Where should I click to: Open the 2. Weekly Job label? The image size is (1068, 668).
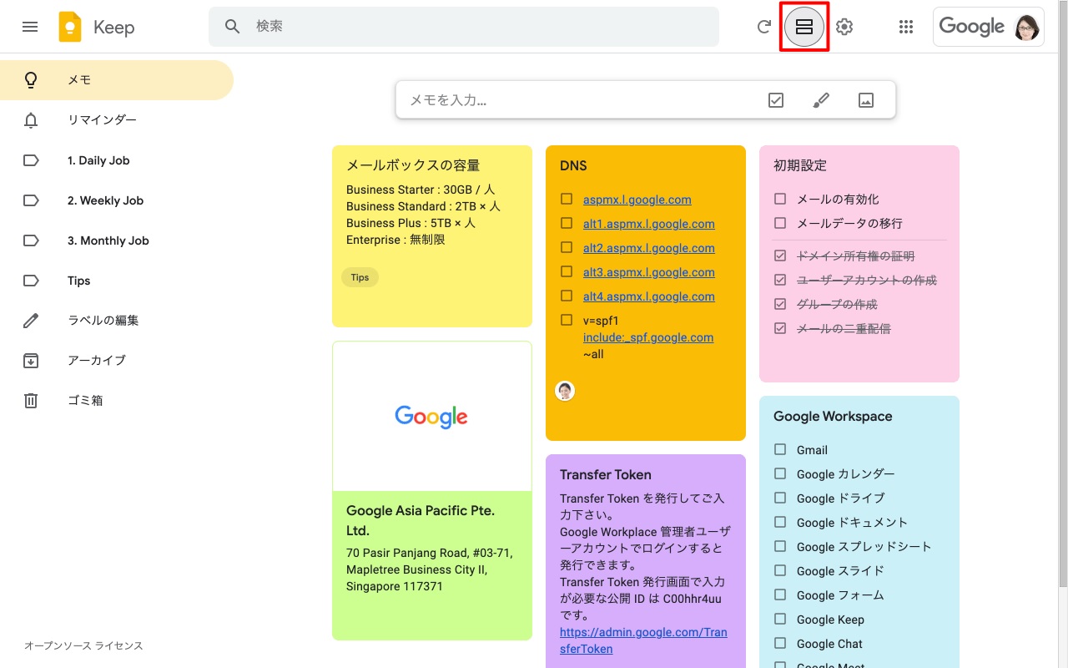tap(117, 200)
